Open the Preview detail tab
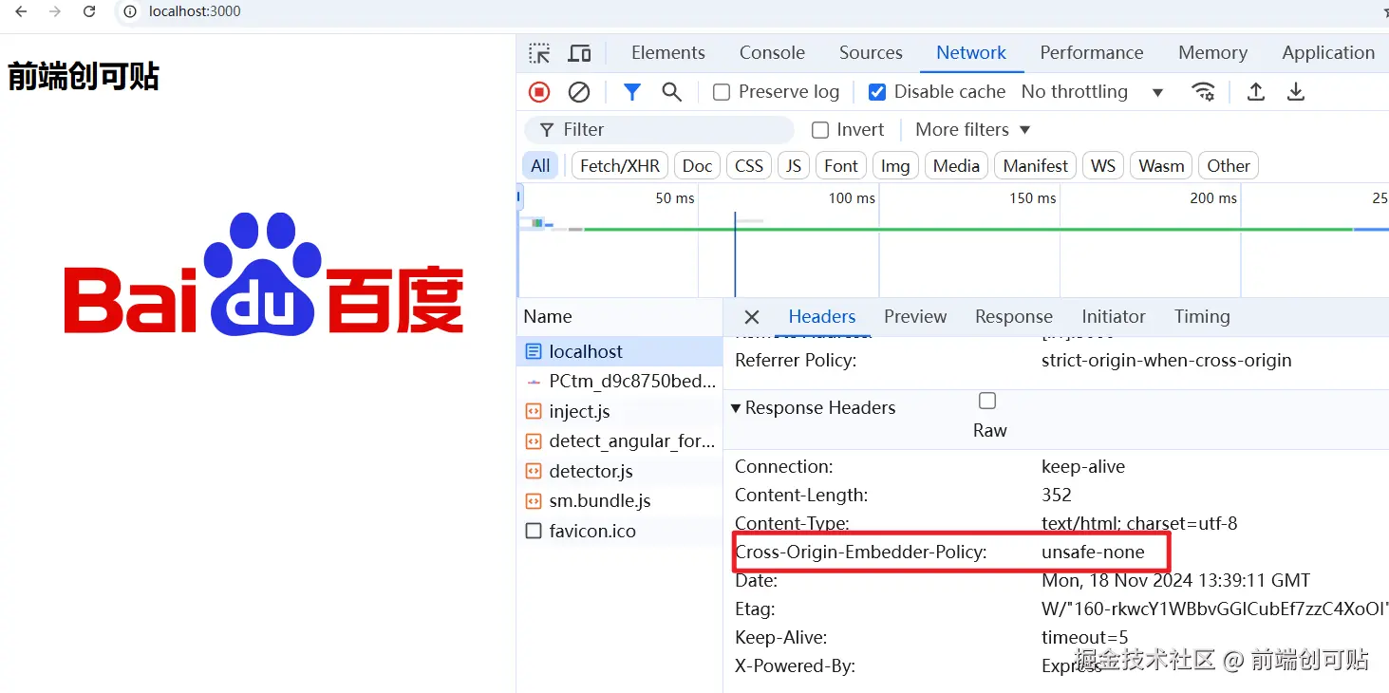Viewport: 1389px width, 693px height. [915, 317]
